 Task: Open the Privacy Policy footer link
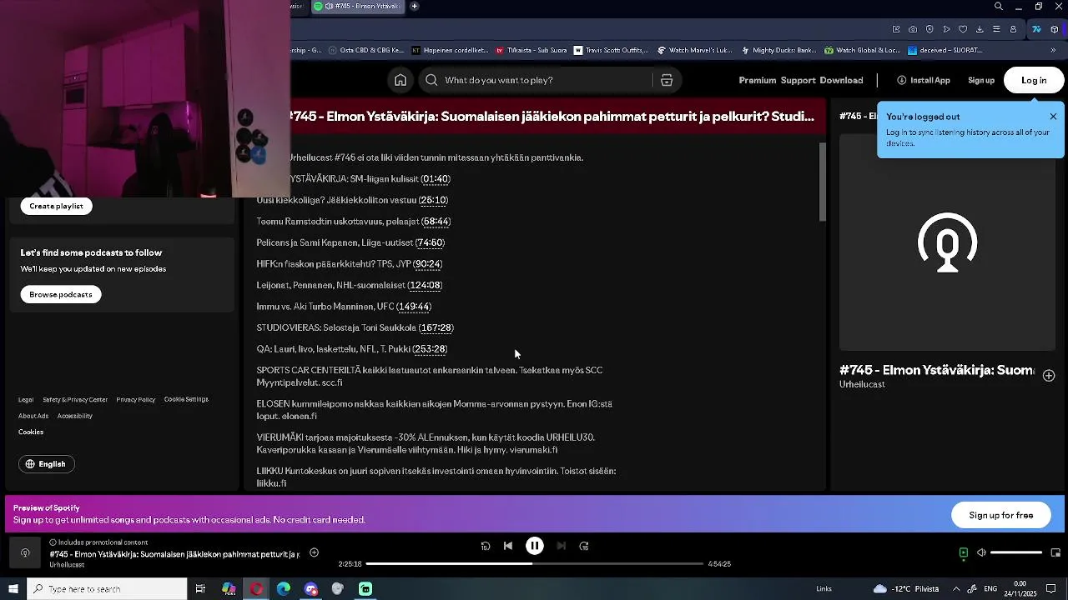click(x=136, y=400)
